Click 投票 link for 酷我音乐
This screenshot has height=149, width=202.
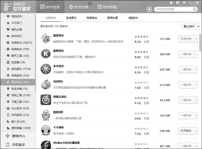click(x=146, y=42)
